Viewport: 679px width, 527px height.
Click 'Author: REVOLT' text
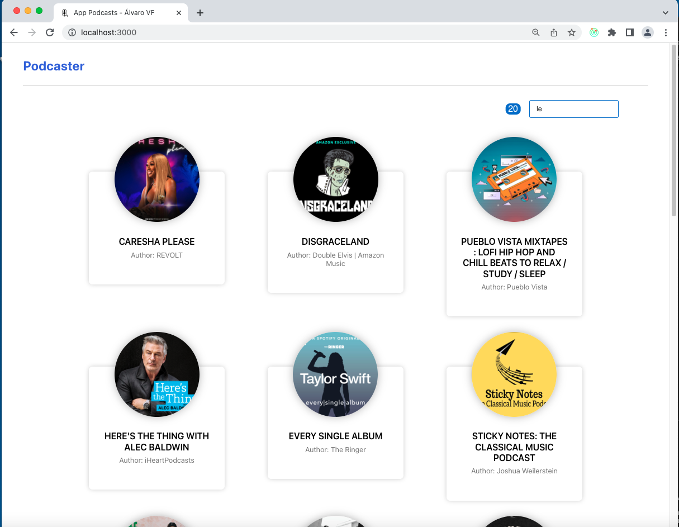coord(157,255)
